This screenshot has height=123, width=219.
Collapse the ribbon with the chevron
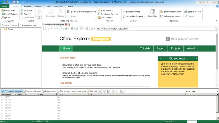click(x=216, y=21)
